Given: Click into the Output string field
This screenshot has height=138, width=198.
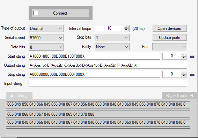Looking at the screenshot, I should 108,65.
